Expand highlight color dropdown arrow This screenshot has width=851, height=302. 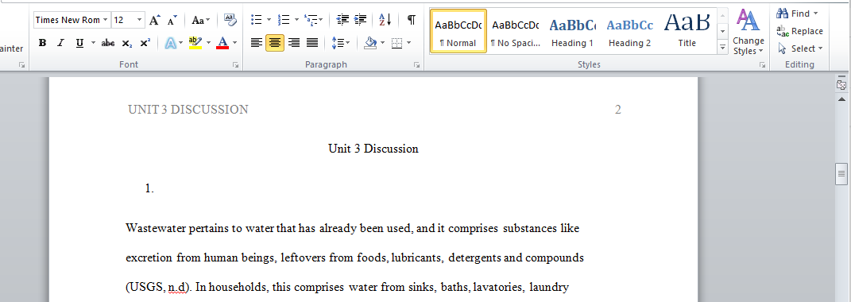click(x=208, y=43)
